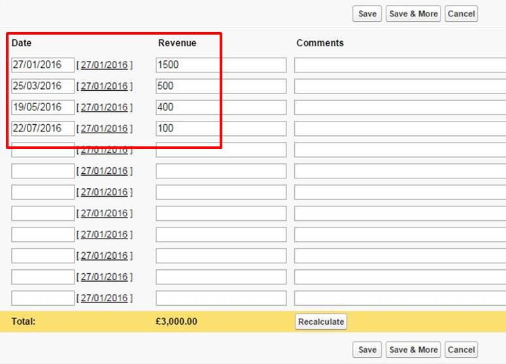Click the date link beside 27/01/2016 field
The height and width of the screenshot is (364, 506).
(x=105, y=65)
